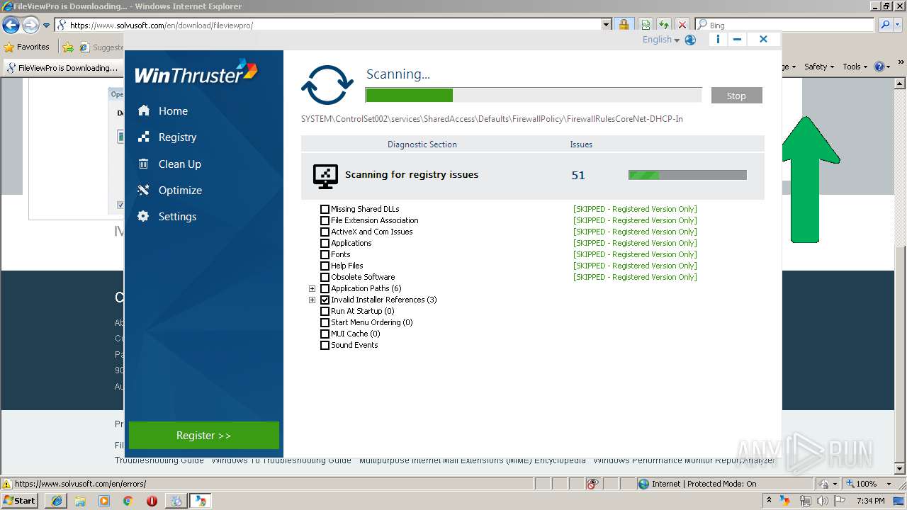Uncheck Invalid Installer References
907x510 pixels.
tap(325, 300)
